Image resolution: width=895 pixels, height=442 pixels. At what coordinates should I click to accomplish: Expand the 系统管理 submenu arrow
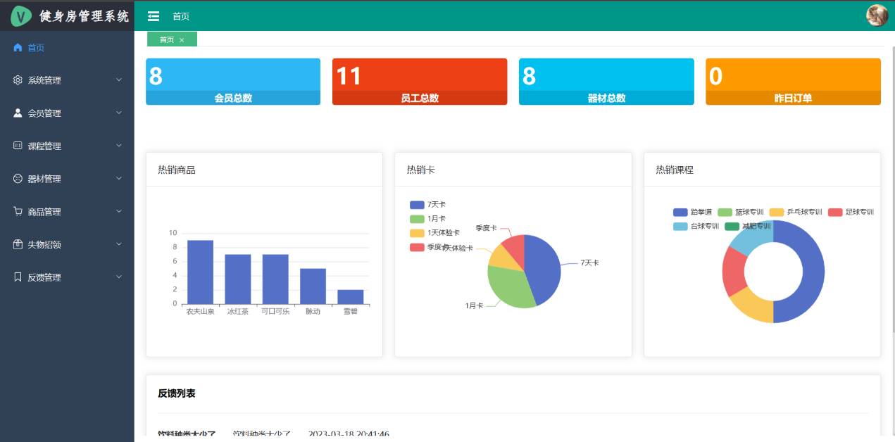119,80
